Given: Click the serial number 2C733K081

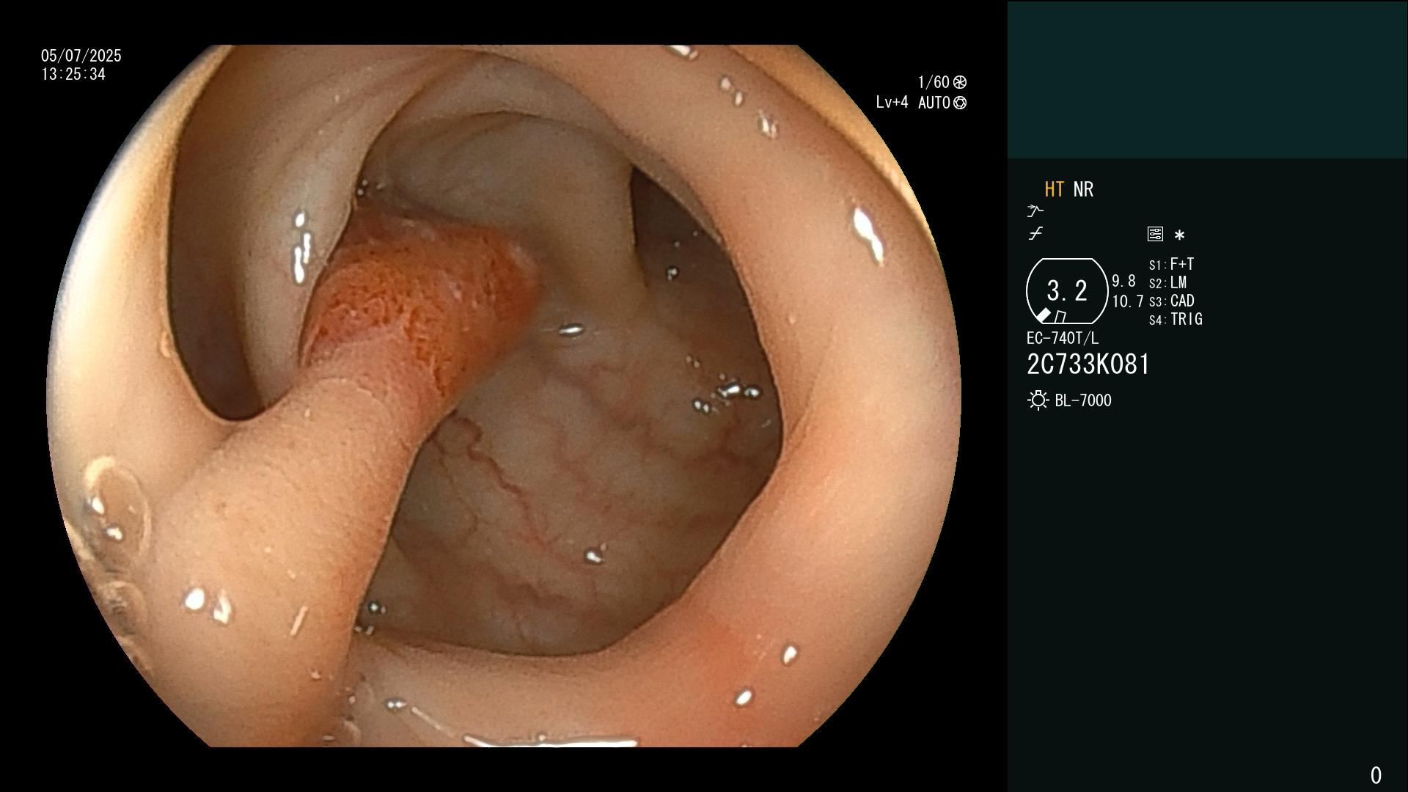Looking at the screenshot, I should [x=1088, y=364].
